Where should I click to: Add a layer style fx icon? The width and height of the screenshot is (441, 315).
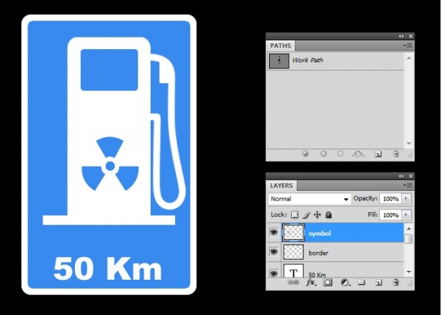[311, 282]
